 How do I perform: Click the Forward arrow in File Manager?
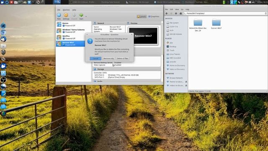[x=171, y=13]
